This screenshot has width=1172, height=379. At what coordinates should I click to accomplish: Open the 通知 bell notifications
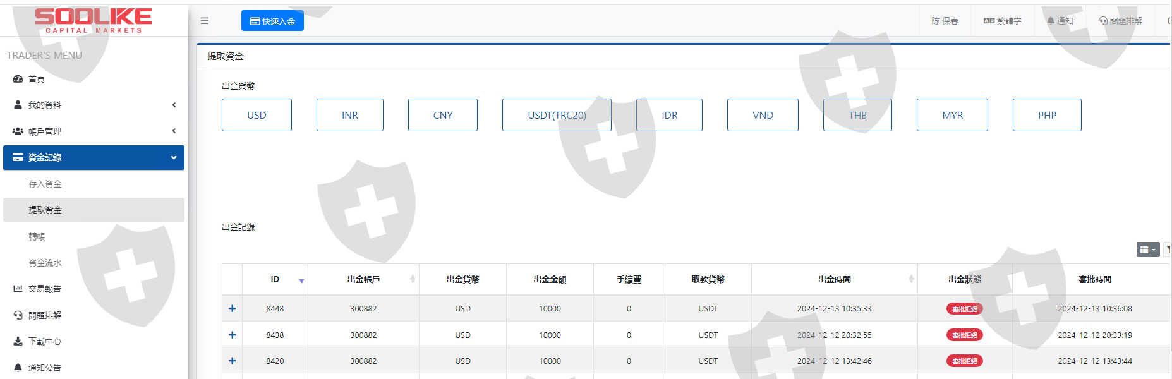tap(1060, 21)
